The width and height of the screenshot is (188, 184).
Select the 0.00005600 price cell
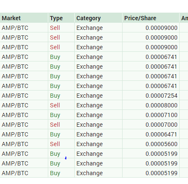[x=151, y=144]
